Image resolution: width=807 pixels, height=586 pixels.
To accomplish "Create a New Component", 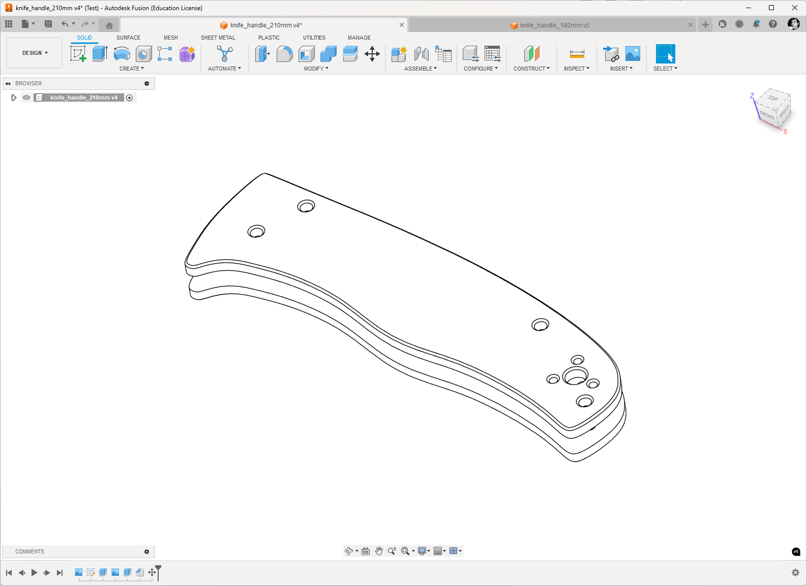I will tap(399, 54).
